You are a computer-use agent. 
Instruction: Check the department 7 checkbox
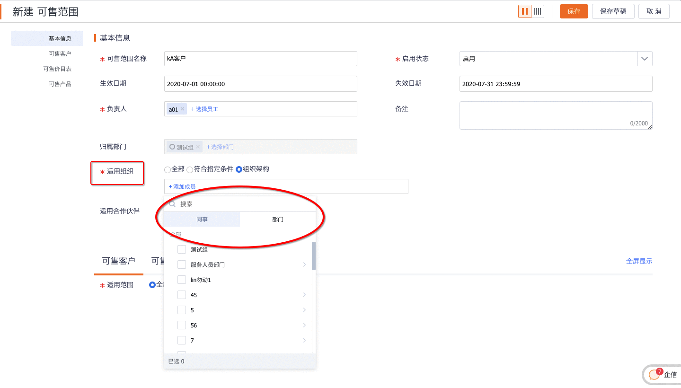click(182, 340)
